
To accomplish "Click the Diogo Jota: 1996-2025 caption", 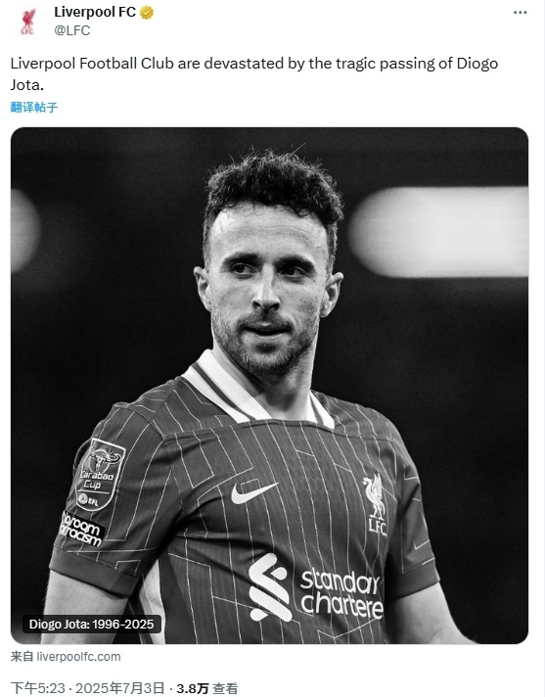I will click(92, 625).
